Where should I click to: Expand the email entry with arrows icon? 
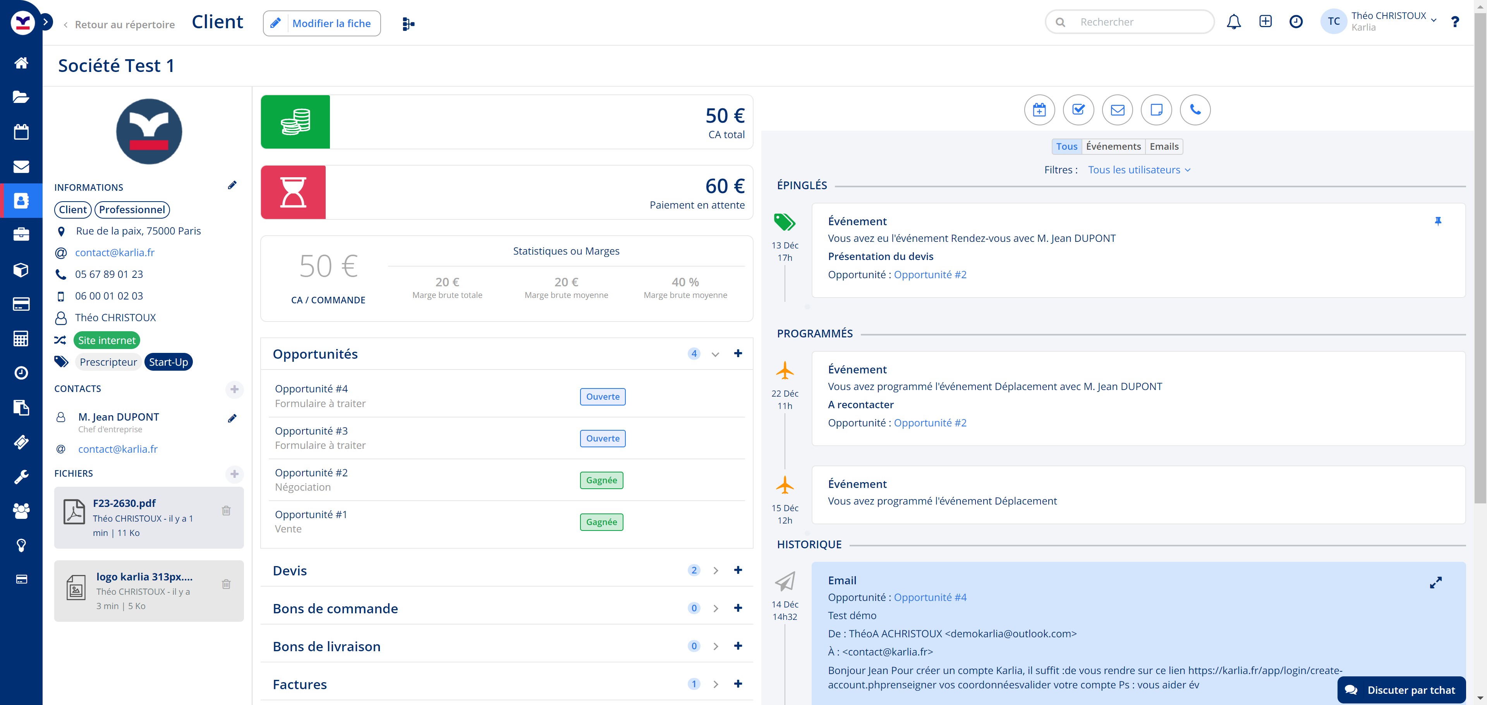pyautogui.click(x=1435, y=583)
